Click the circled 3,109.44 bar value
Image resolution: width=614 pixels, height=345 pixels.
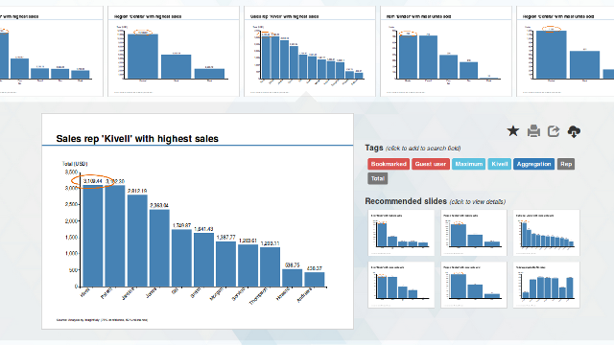(92, 181)
